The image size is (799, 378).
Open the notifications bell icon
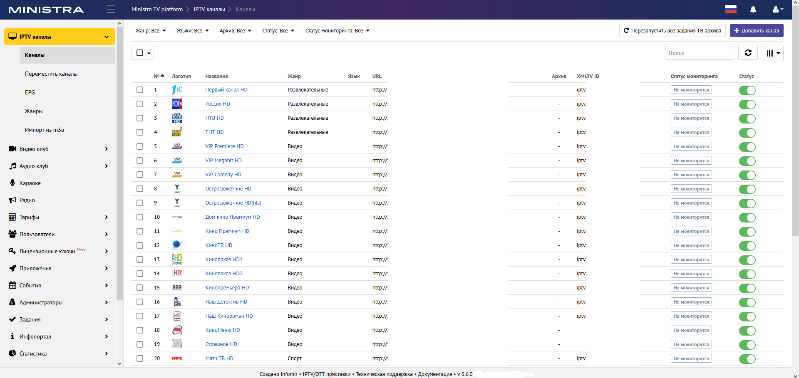[753, 9]
